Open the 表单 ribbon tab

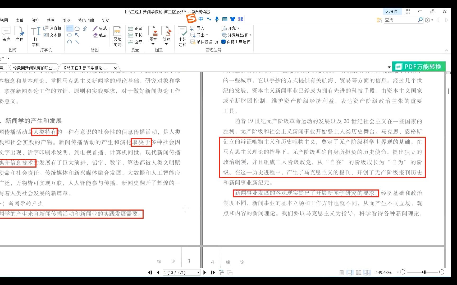point(19,20)
